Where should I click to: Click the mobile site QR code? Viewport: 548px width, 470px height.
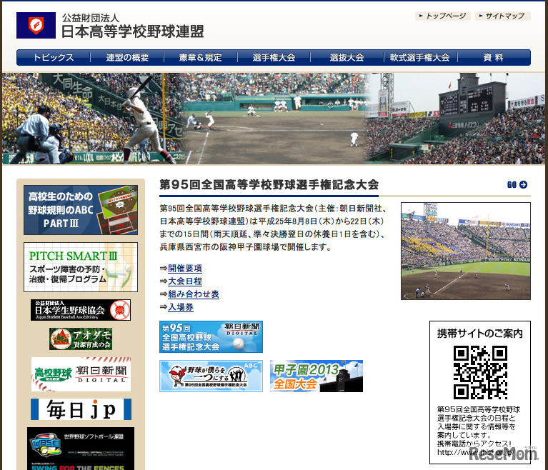(480, 373)
